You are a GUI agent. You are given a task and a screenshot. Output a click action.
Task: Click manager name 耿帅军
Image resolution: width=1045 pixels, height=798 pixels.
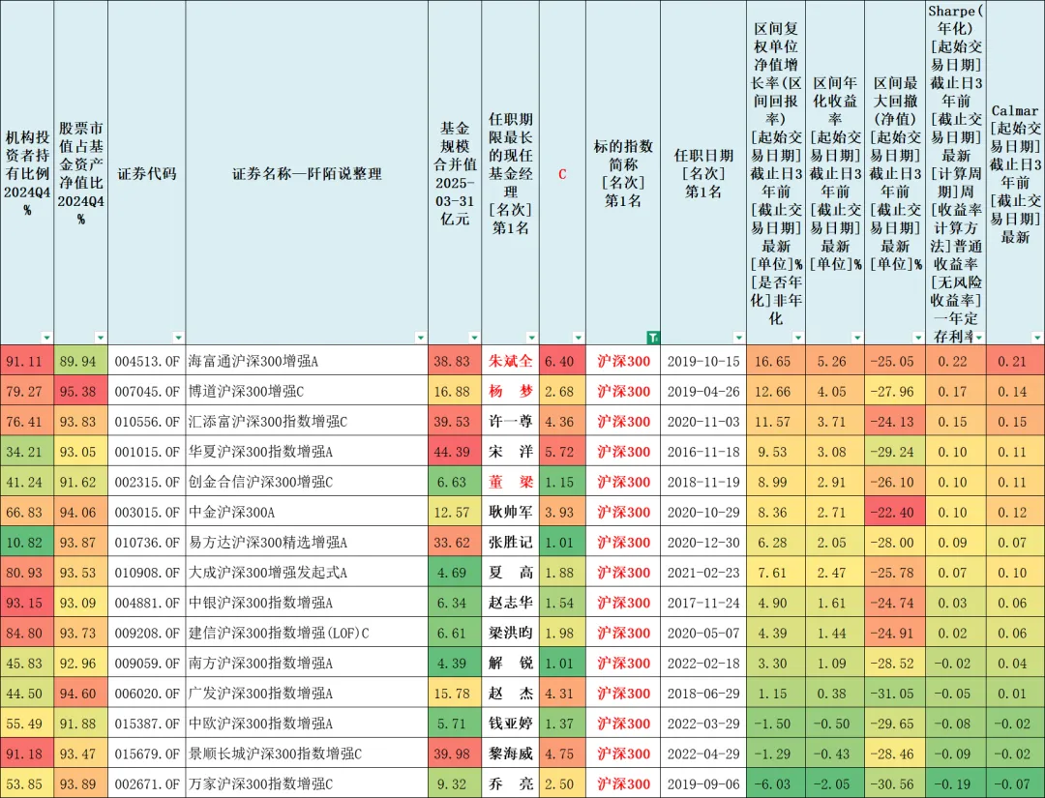point(511,513)
